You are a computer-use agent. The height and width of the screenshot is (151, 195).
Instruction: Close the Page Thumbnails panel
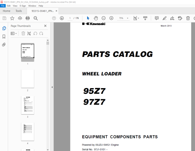45,26
